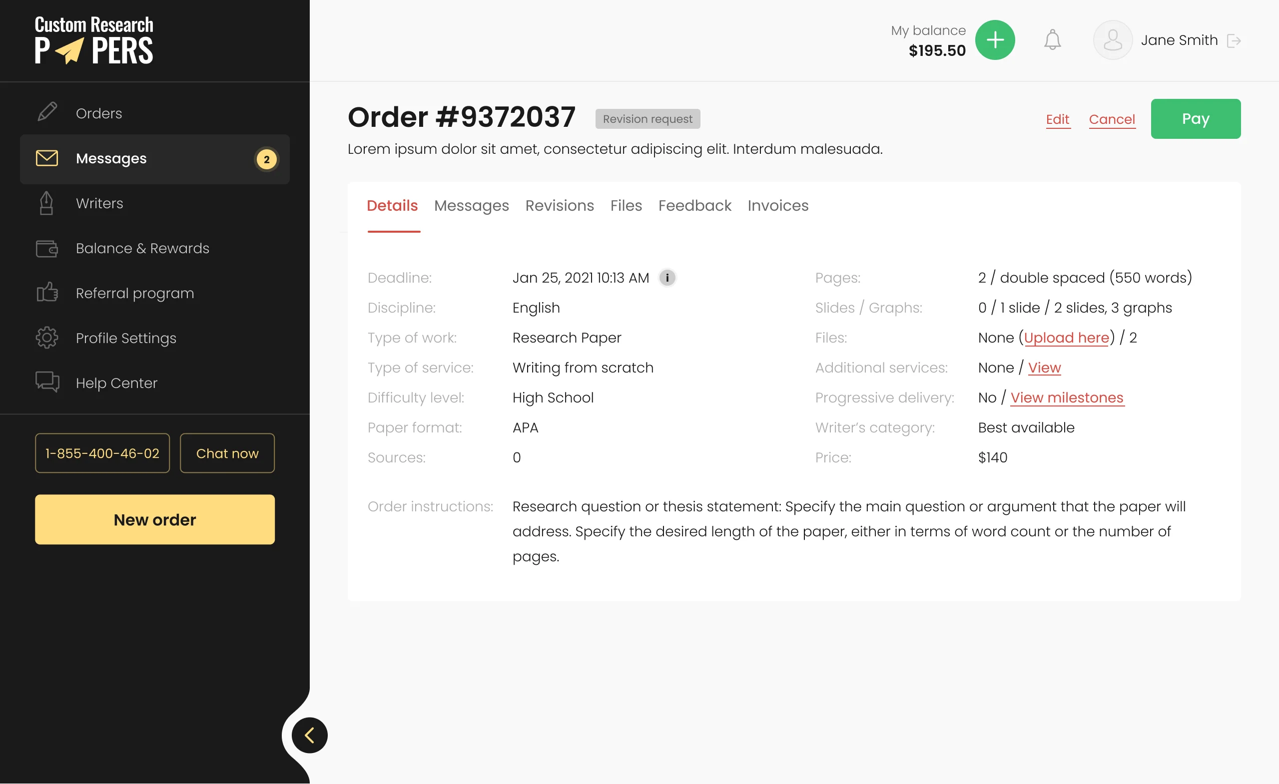Start a New order
The width and height of the screenshot is (1279, 784).
tap(155, 519)
